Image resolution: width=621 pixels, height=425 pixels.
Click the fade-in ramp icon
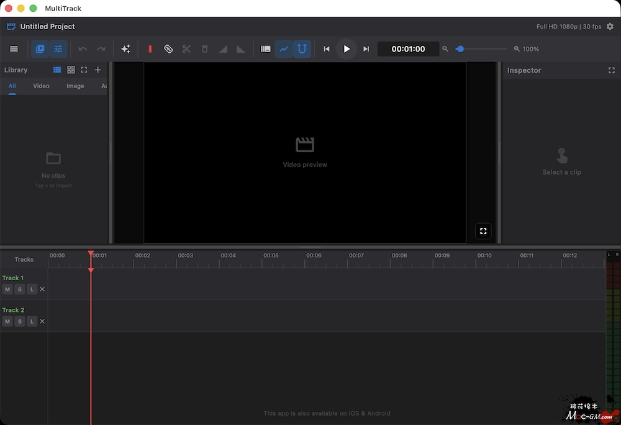pyautogui.click(x=223, y=49)
